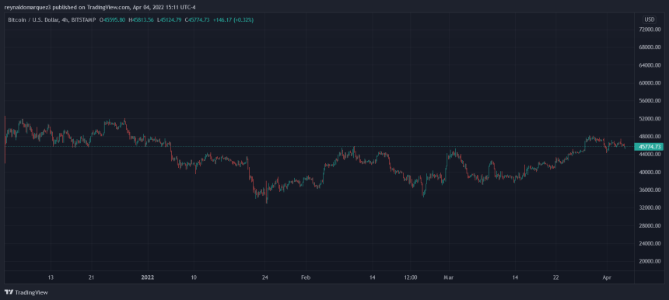This screenshot has width=669, height=300.
Task: Click the 2022 label on the time axis
Action: click(x=147, y=277)
